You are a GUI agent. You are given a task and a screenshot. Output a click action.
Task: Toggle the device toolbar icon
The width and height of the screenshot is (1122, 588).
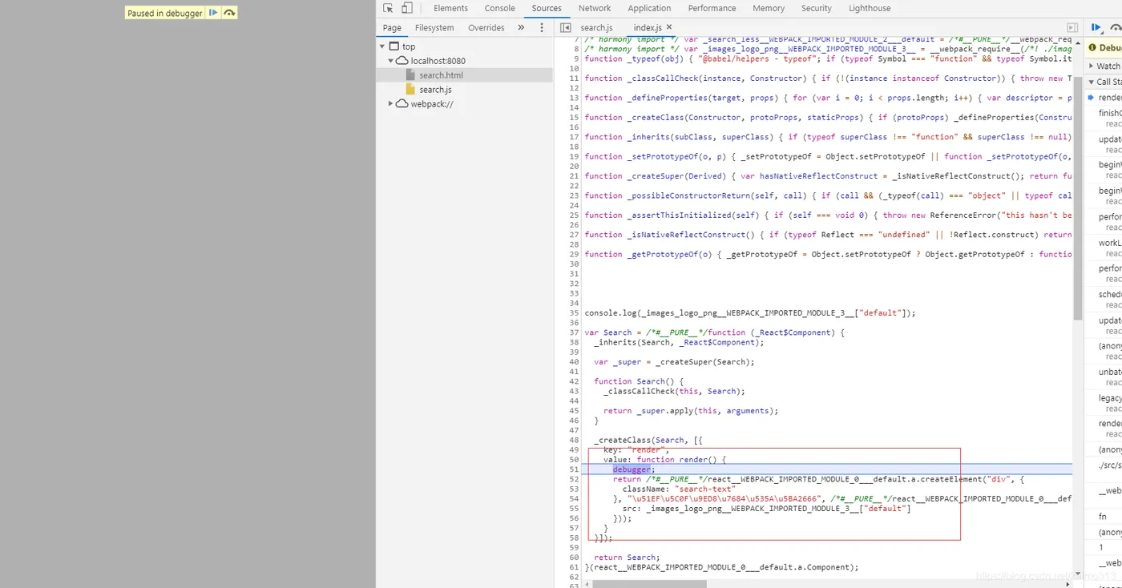407,8
